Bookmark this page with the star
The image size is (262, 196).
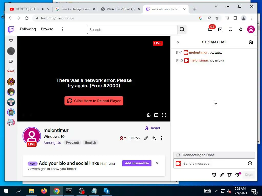pos(217,18)
